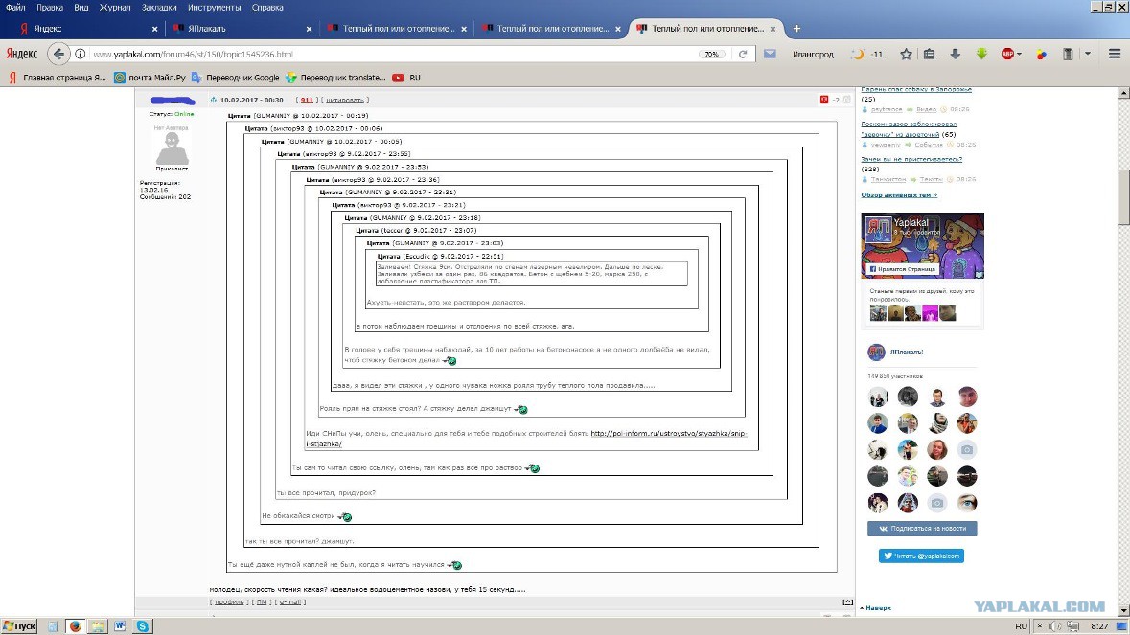Click the 70% zoom level indicator
This screenshot has width=1130, height=635.
click(x=712, y=54)
